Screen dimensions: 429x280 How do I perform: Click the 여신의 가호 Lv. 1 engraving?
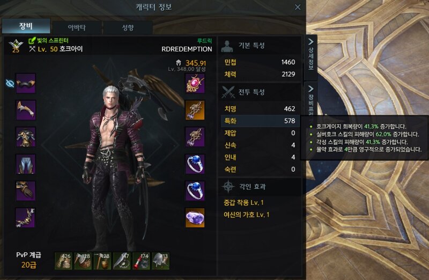[246, 215]
